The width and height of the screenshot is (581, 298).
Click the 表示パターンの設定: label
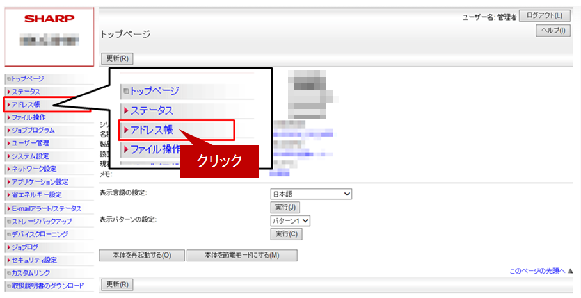pyautogui.click(x=128, y=220)
